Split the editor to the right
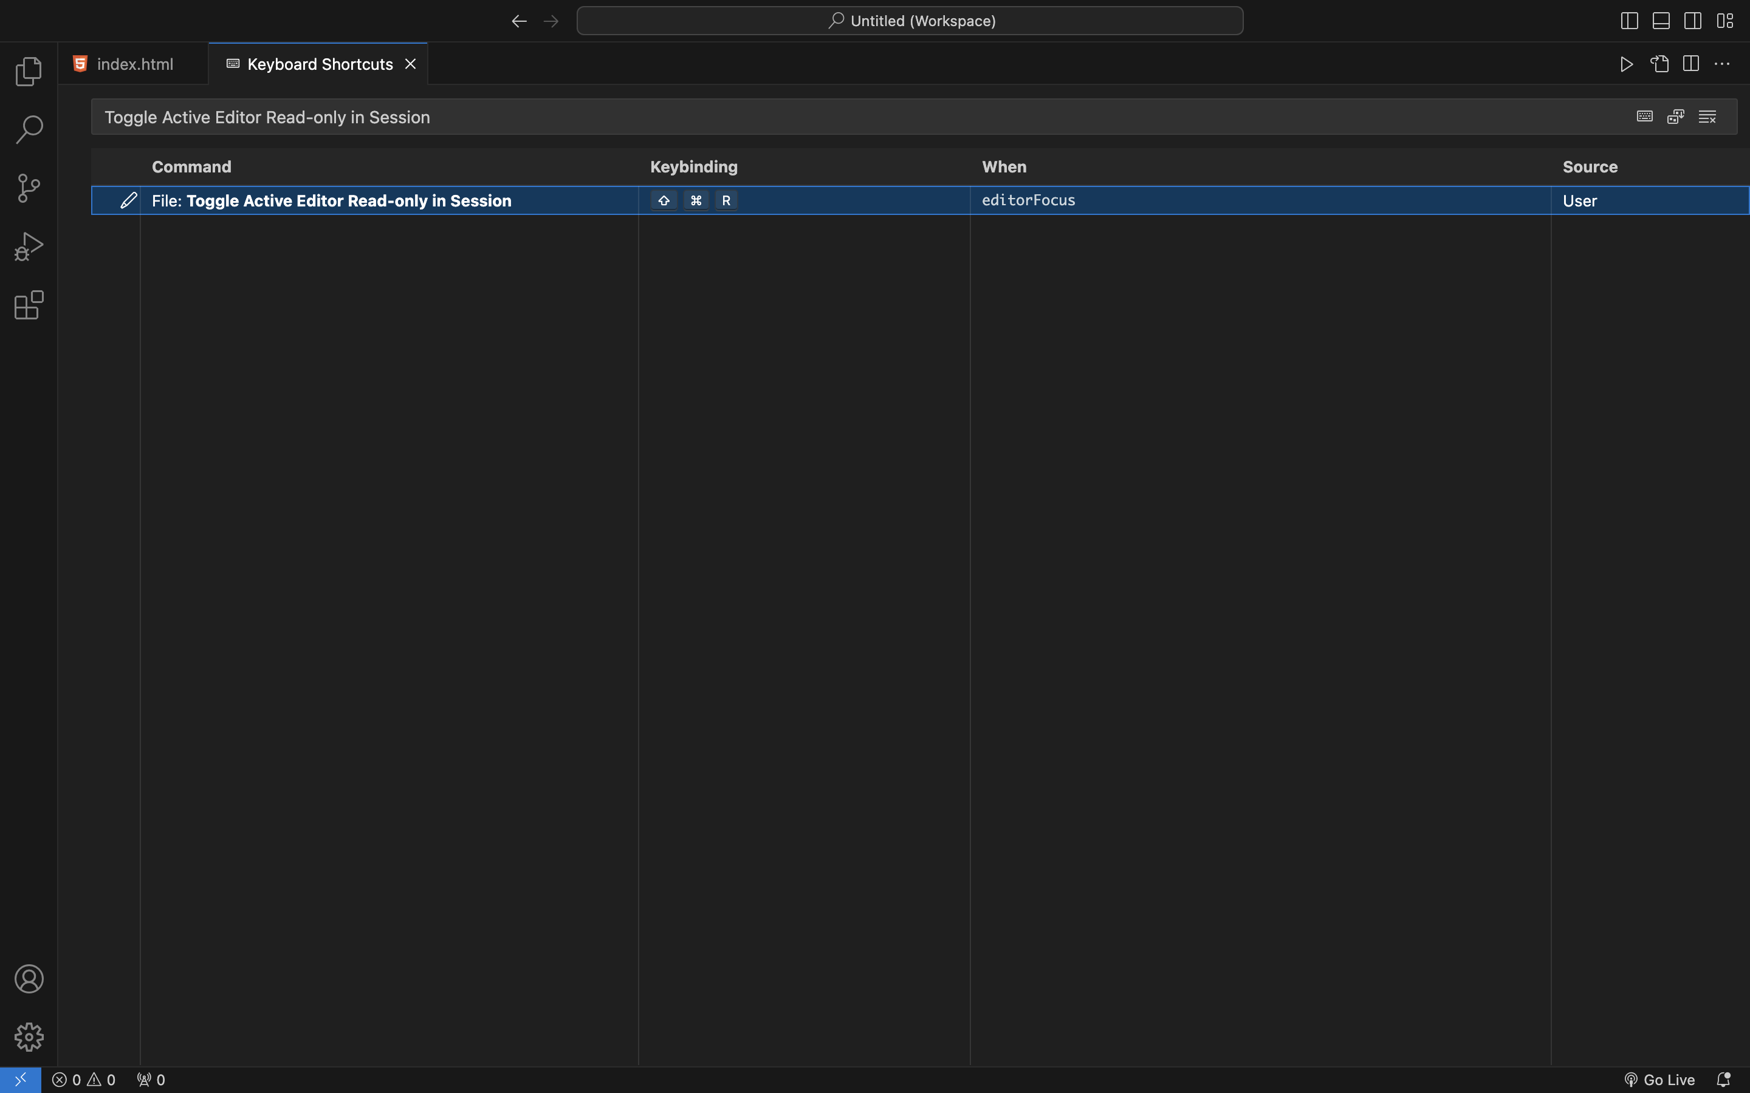Image resolution: width=1750 pixels, height=1093 pixels. click(1690, 64)
